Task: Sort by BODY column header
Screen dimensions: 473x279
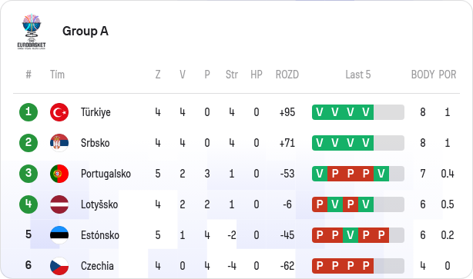Action: click(x=423, y=75)
